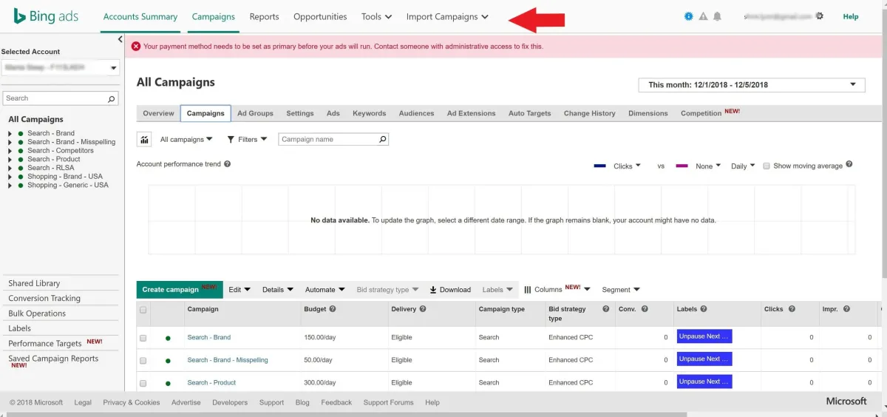Switch to the Ad Groups tab
The image size is (887, 417).
(x=255, y=113)
